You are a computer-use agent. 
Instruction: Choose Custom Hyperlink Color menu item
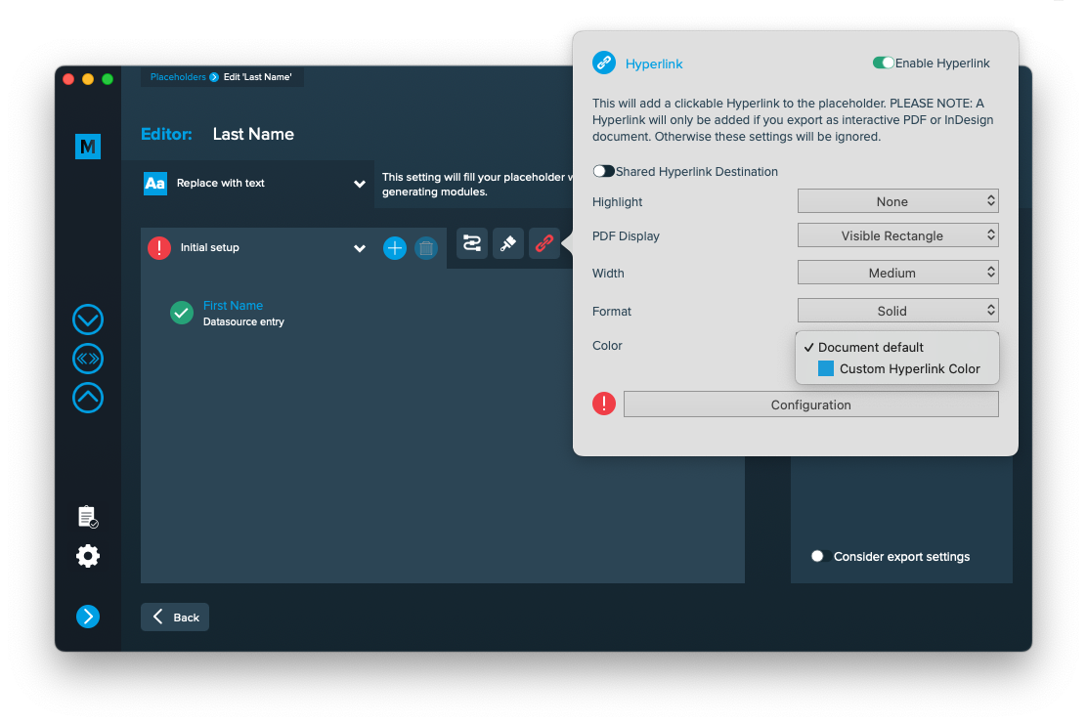coord(909,368)
